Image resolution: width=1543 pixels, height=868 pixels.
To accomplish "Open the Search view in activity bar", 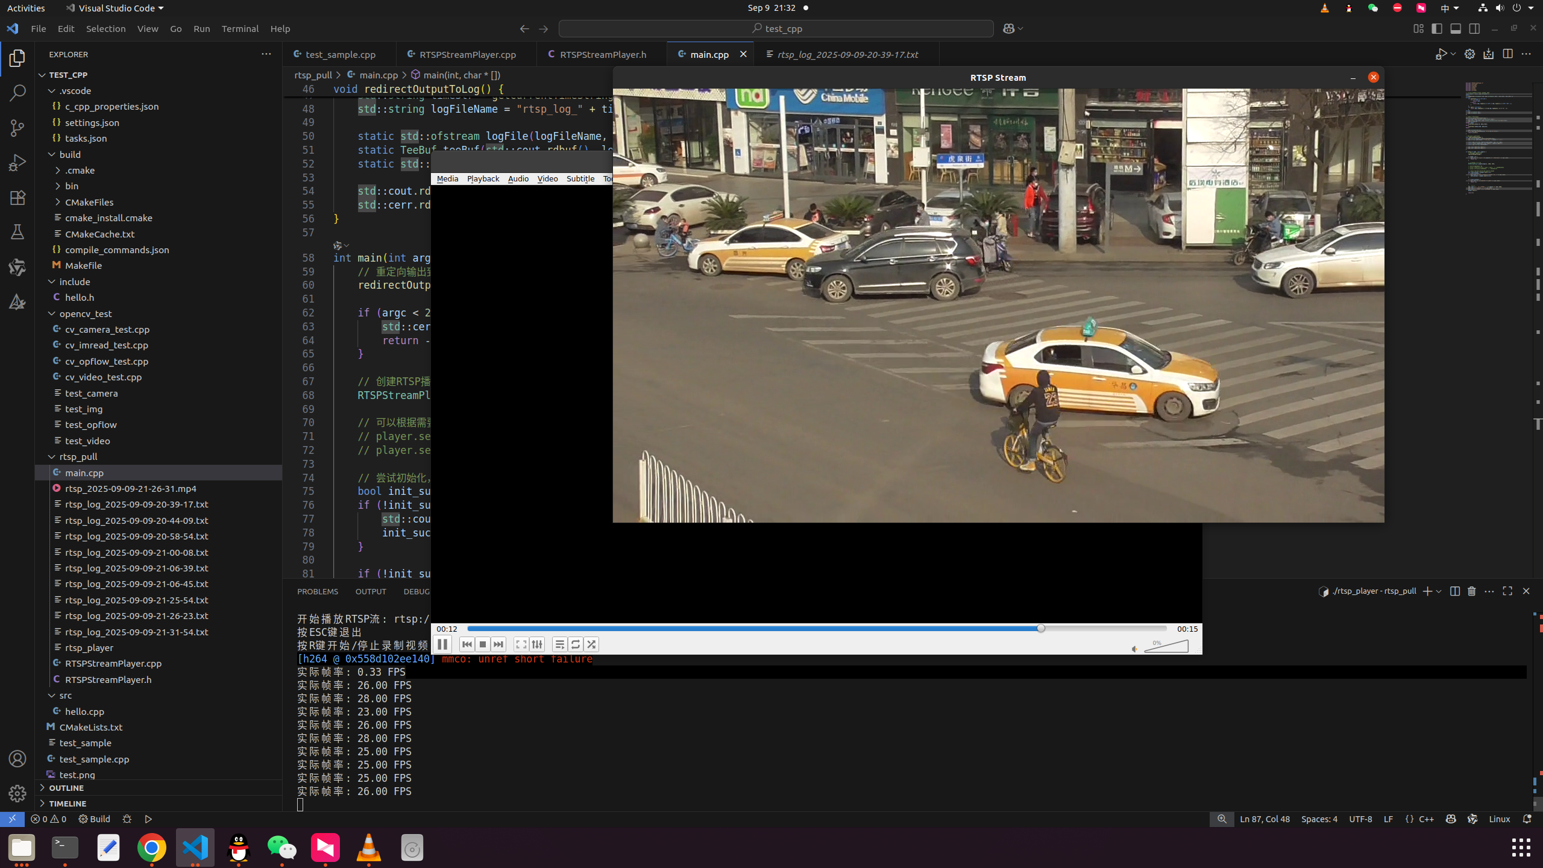I will [17, 93].
